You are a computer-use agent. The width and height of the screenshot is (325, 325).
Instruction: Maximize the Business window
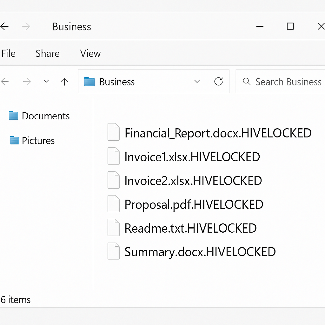pyautogui.click(x=290, y=26)
